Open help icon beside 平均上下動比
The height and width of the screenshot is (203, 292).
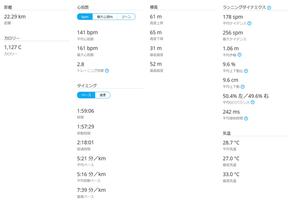click(x=246, y=71)
